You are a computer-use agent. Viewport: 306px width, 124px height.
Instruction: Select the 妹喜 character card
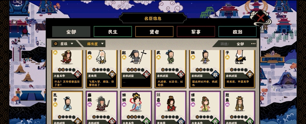click(170, 107)
